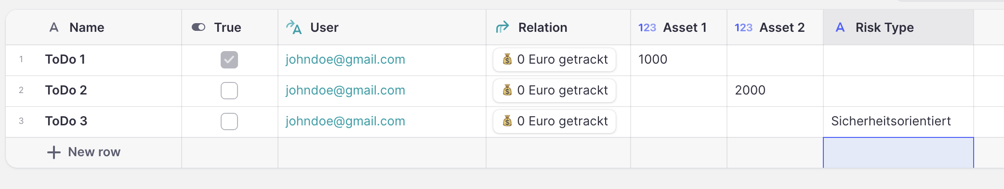Image resolution: width=1004 pixels, height=189 pixels.
Task: Check the True checkbox for ToDo 3
Action: [229, 121]
